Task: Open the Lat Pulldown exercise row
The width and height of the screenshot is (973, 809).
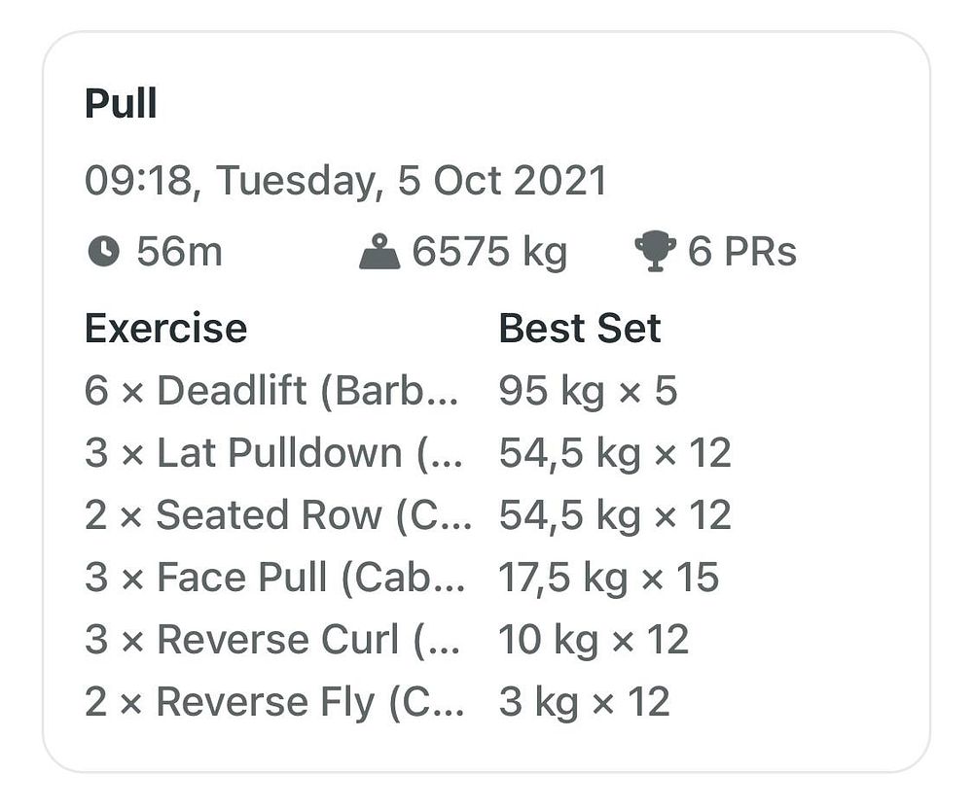Action: pyautogui.click(x=272, y=453)
